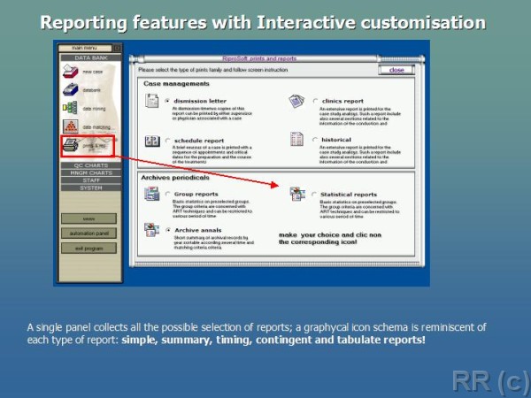Open the databank icon in sidebar

point(70,89)
